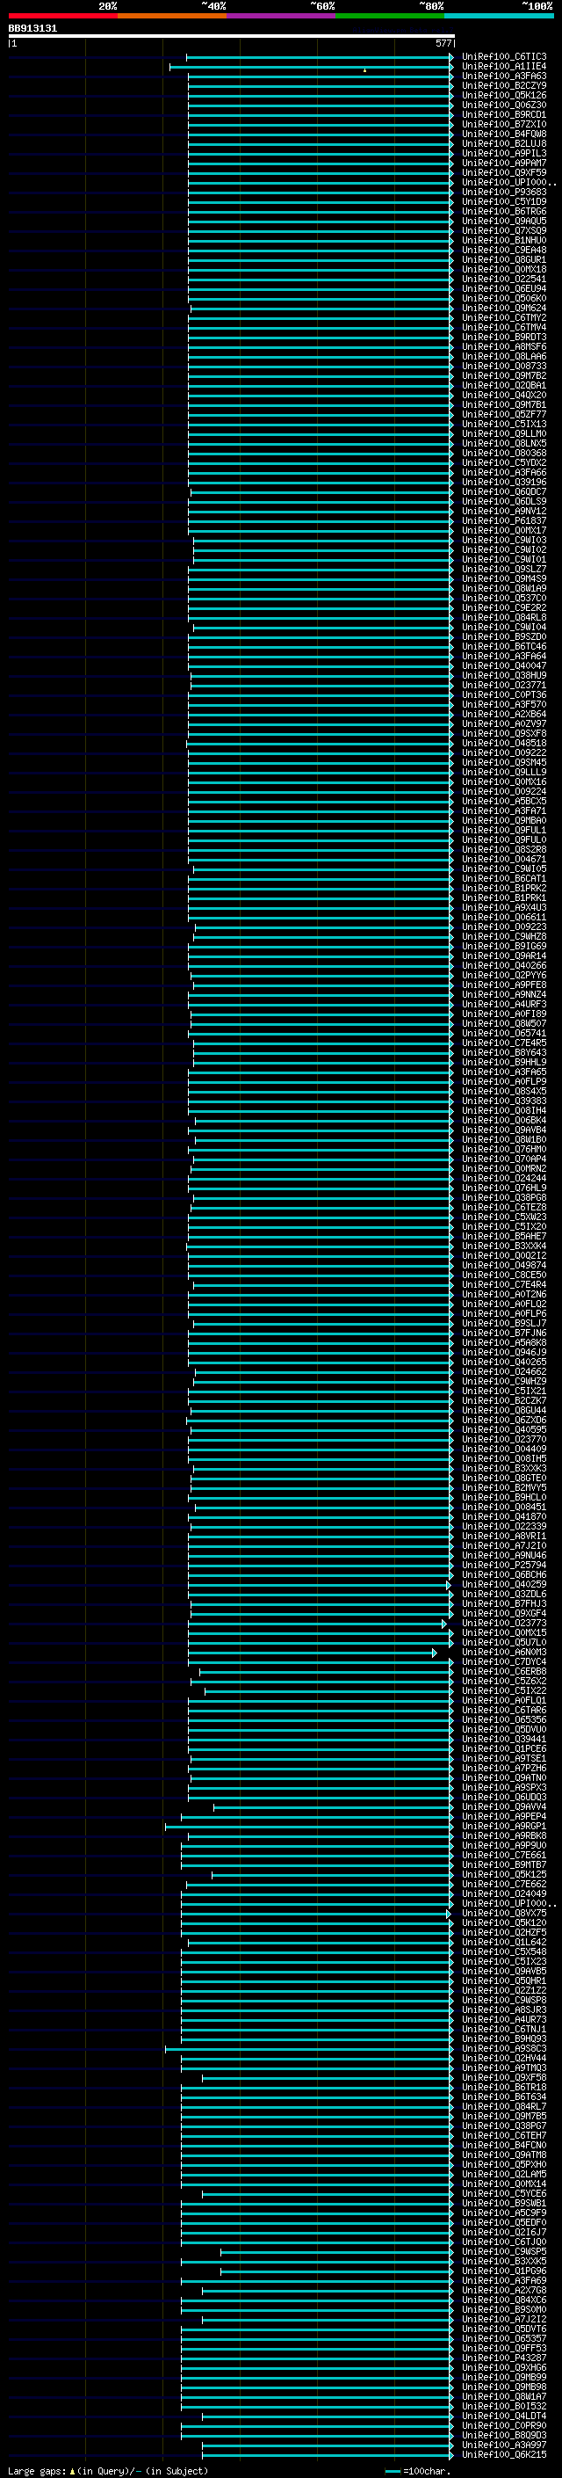The image size is (562, 2478).
Task: Open hit UniRef100_Q5K126
Action: pyautogui.click(x=503, y=95)
